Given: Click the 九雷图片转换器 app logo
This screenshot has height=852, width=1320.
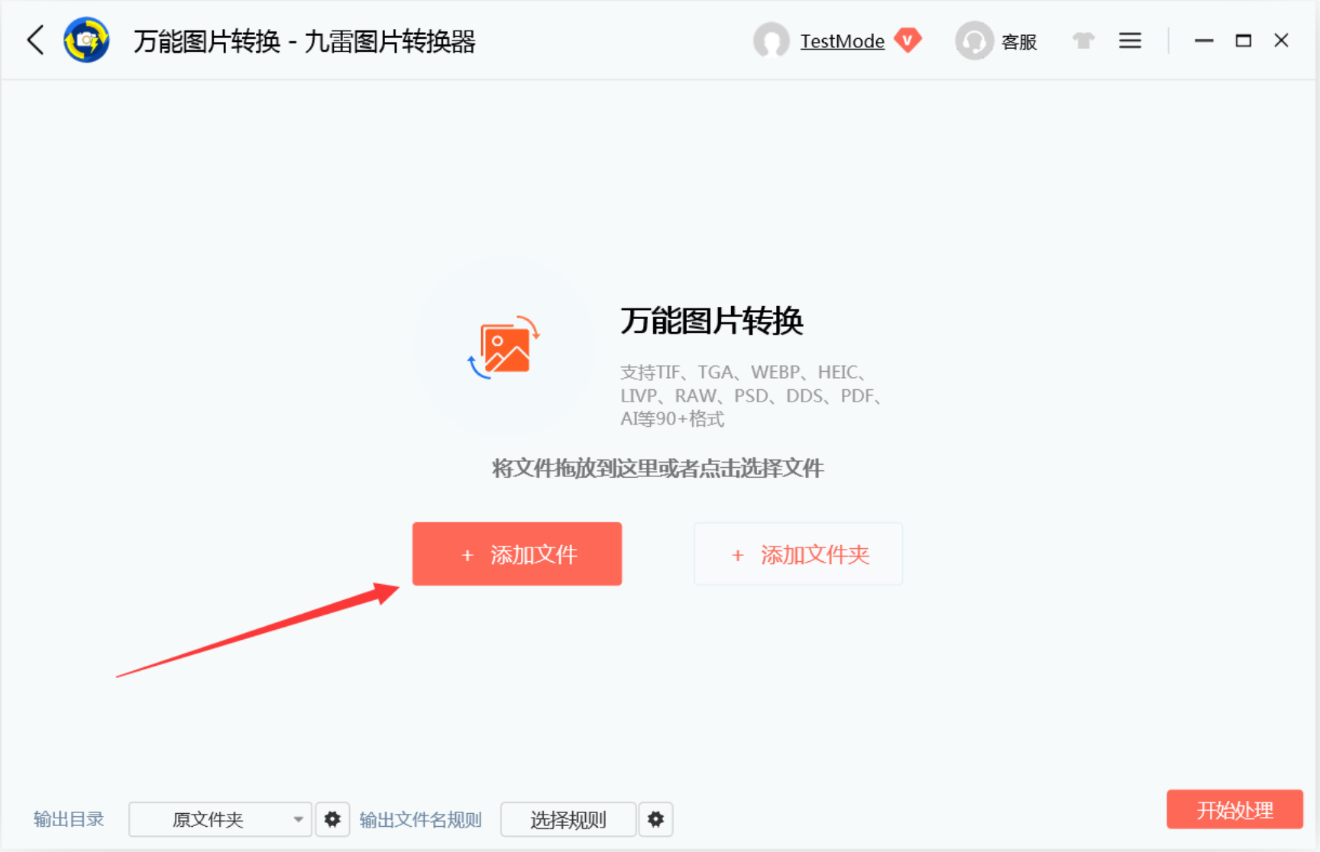Looking at the screenshot, I should 86,40.
